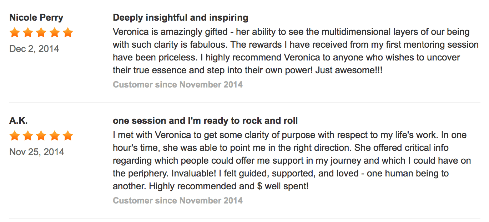Viewport: 489px width, 222px height.
Task: Click the second star of A.K.'s rating
Action: click(28, 136)
